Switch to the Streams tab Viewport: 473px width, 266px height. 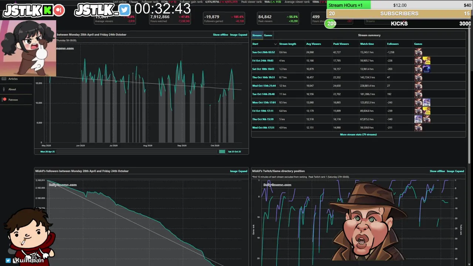pyautogui.click(x=257, y=35)
